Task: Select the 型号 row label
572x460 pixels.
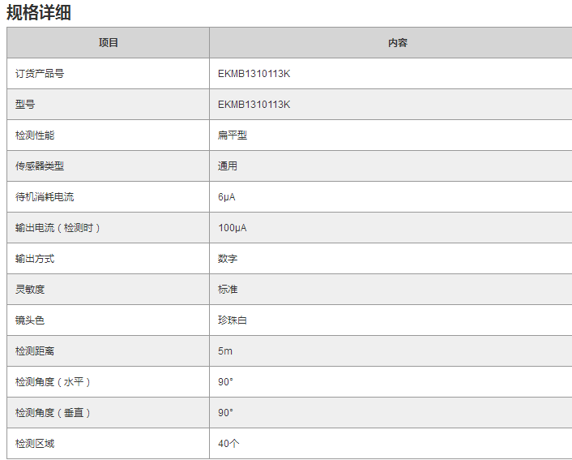Action: click(25, 105)
